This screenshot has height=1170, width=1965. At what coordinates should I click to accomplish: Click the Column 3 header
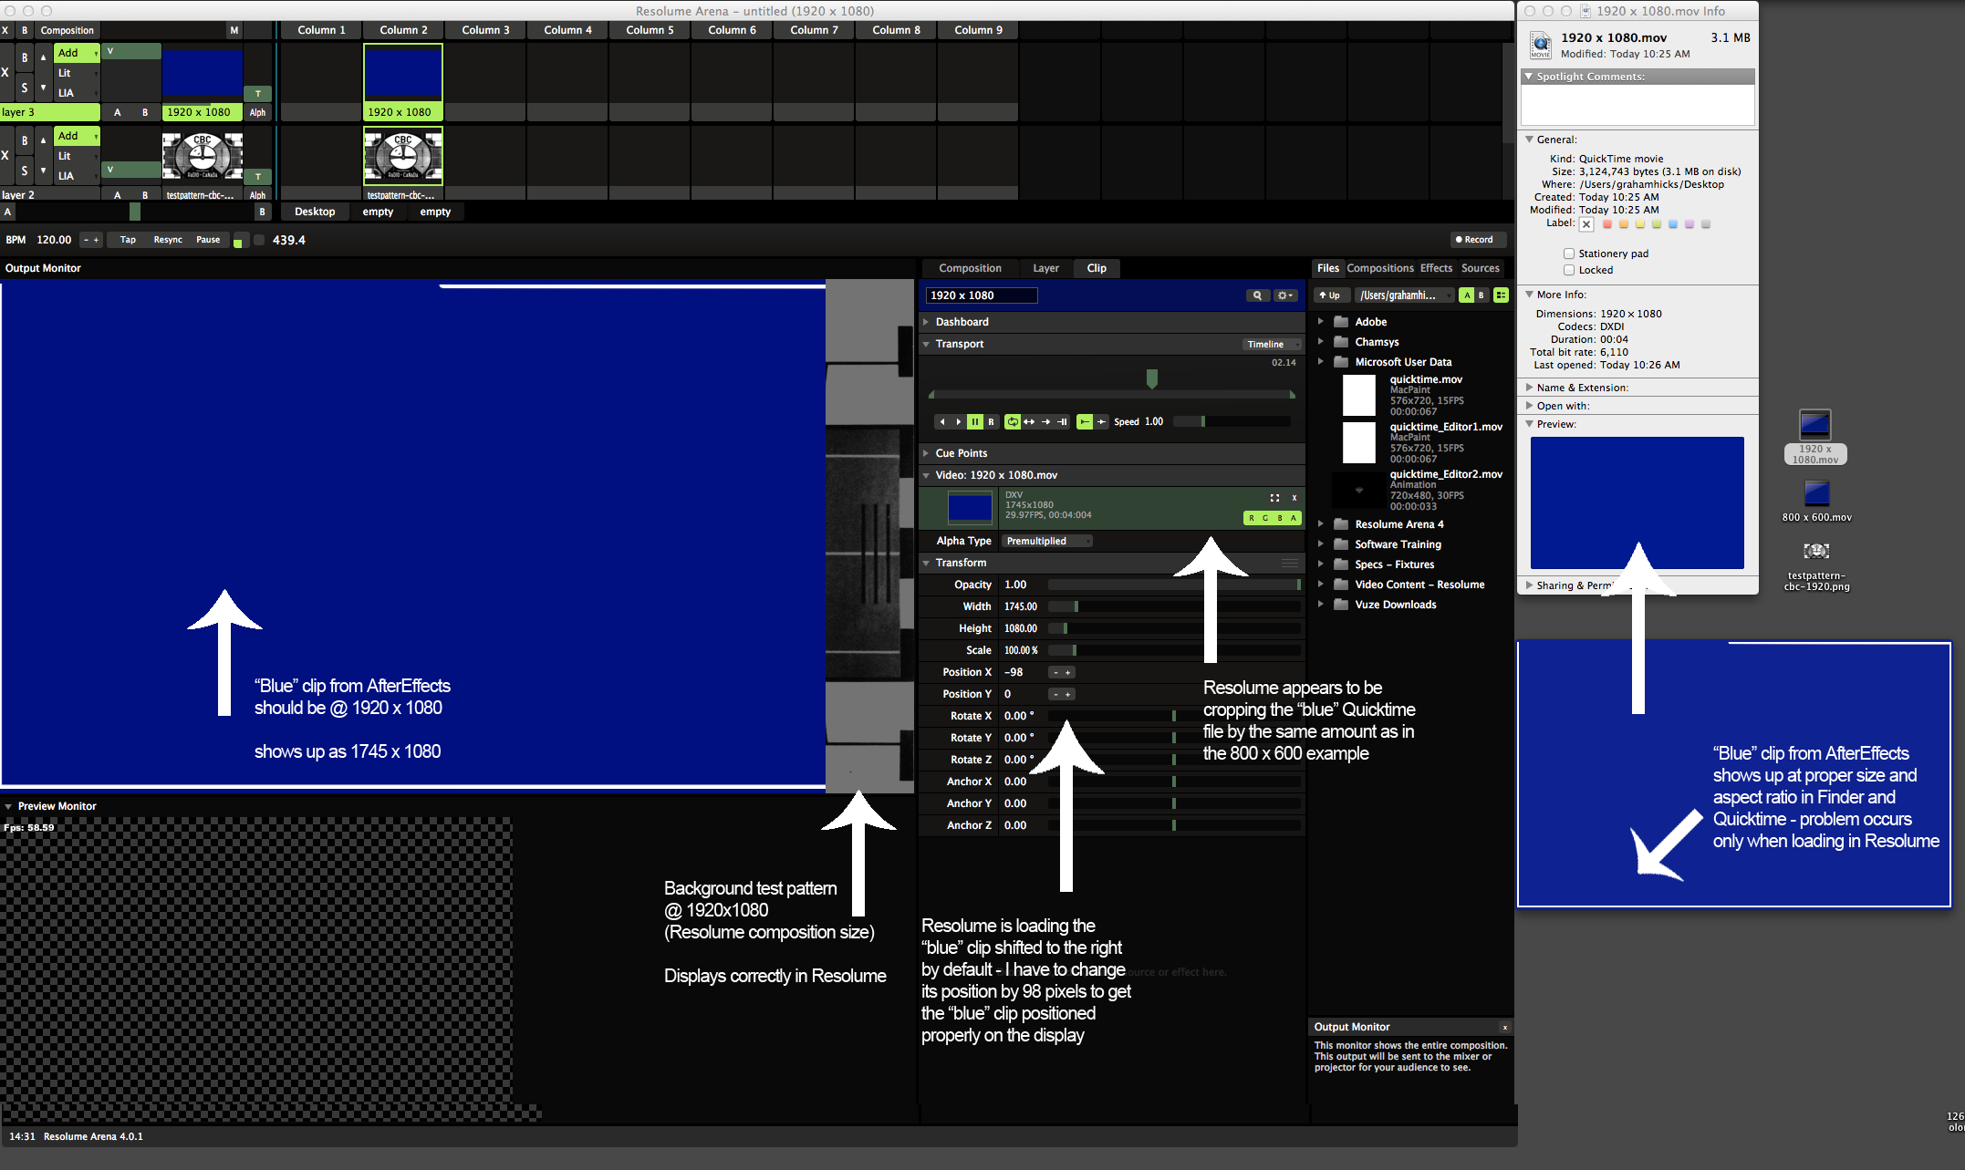coord(485,30)
